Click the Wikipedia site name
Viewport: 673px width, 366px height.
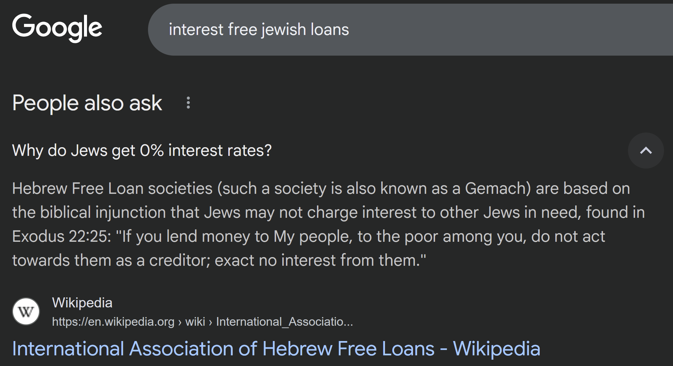pos(82,303)
